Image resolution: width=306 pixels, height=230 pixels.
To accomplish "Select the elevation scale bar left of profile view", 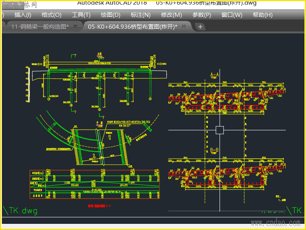I will click(28, 84).
